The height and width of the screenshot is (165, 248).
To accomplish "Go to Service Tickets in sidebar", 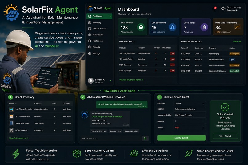I will coord(99,29).
